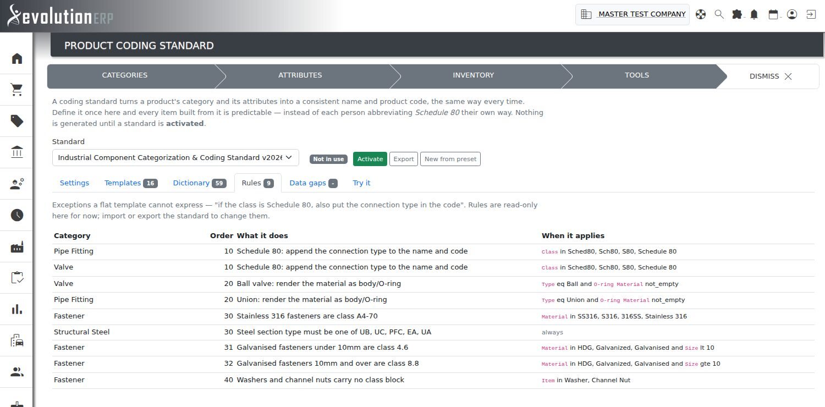Go to the Inventory step
This screenshot has width=825, height=407.
tap(474, 75)
